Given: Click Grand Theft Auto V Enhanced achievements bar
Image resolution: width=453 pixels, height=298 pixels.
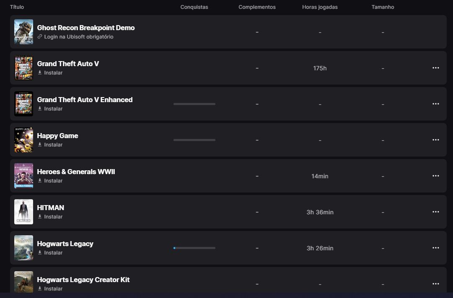Looking at the screenshot, I should click(194, 104).
